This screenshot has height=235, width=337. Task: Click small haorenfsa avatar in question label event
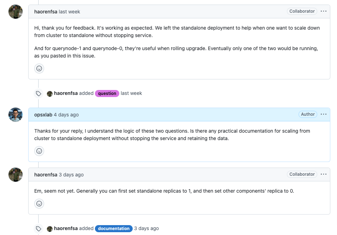50,94
